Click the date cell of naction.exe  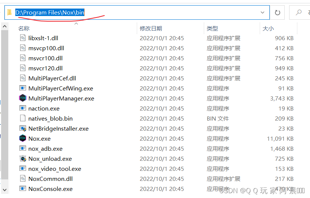[162, 109]
